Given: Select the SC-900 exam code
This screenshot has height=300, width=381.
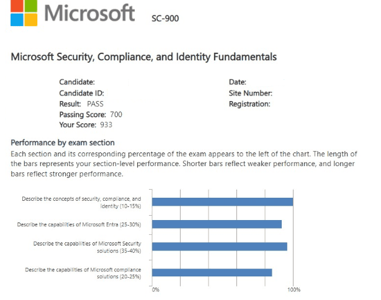Looking at the screenshot, I should point(164,17).
